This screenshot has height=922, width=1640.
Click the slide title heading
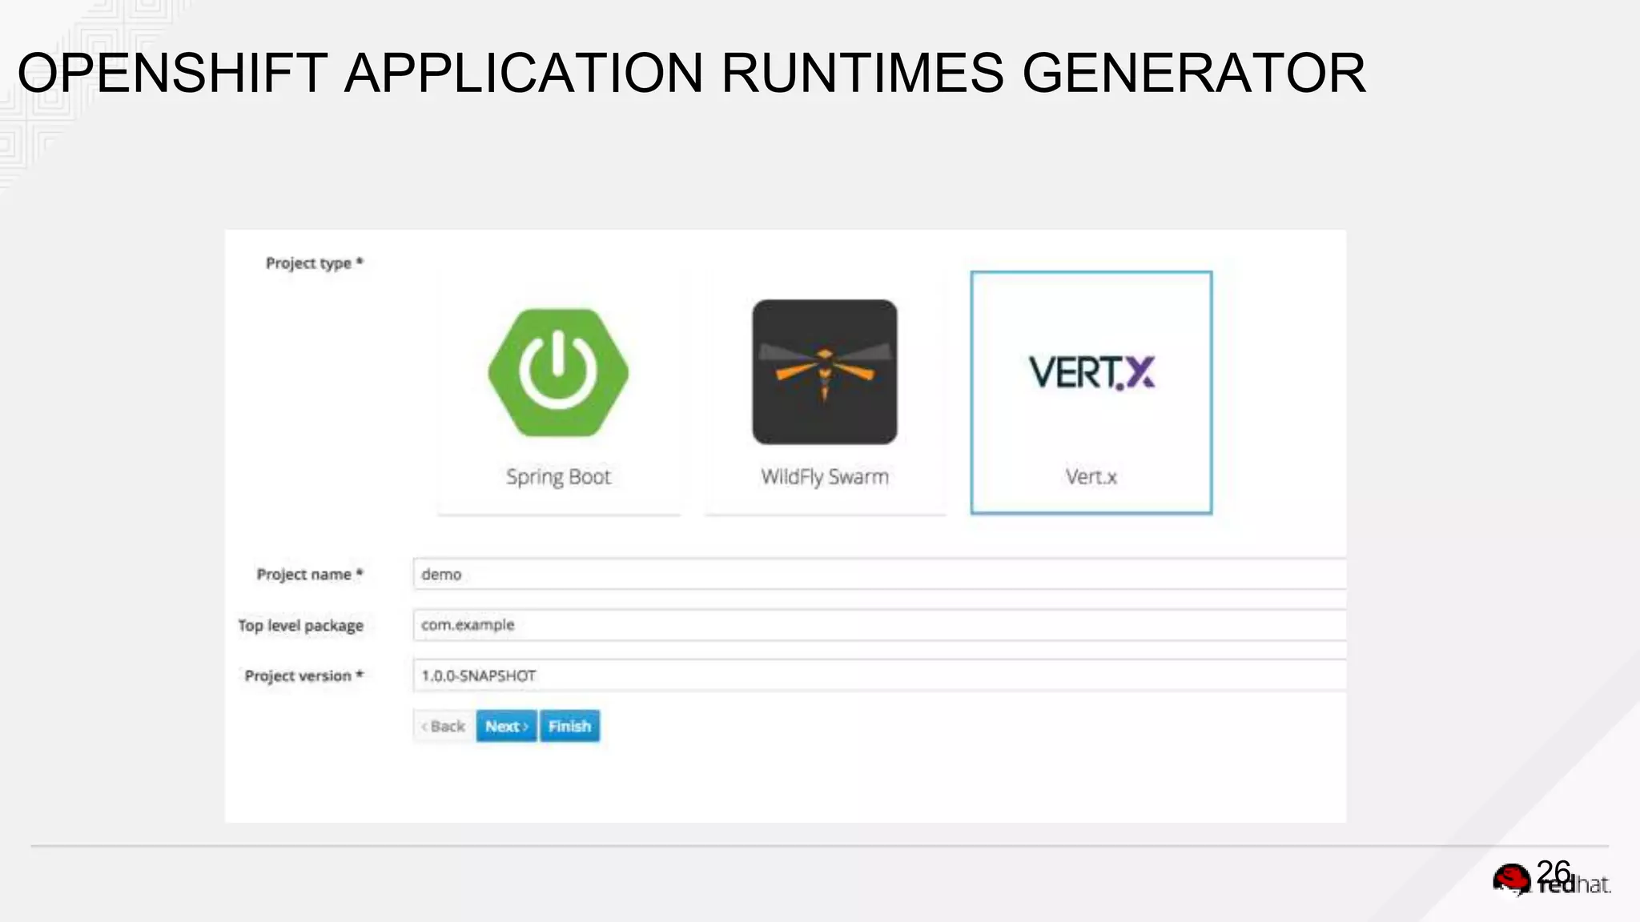692,73
